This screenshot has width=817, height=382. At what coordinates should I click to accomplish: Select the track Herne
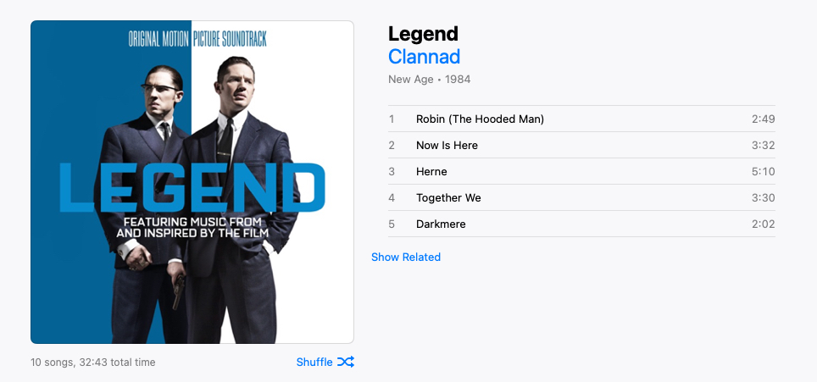click(x=581, y=172)
